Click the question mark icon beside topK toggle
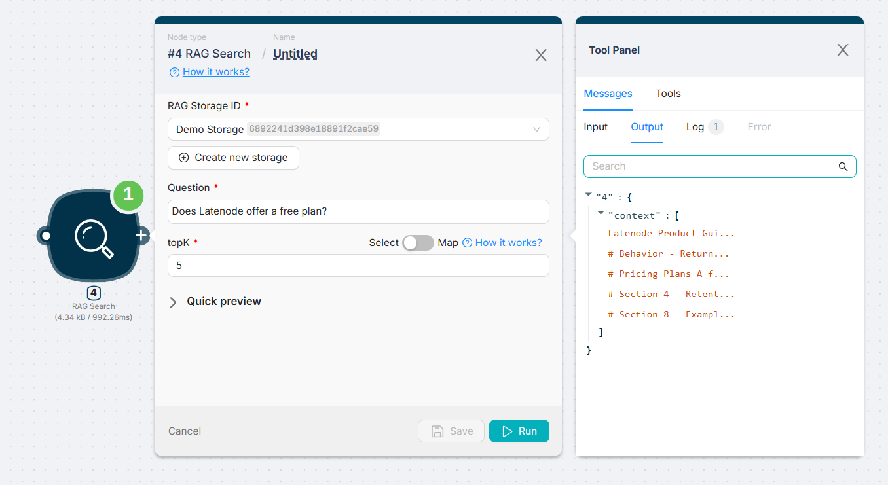 click(x=467, y=243)
